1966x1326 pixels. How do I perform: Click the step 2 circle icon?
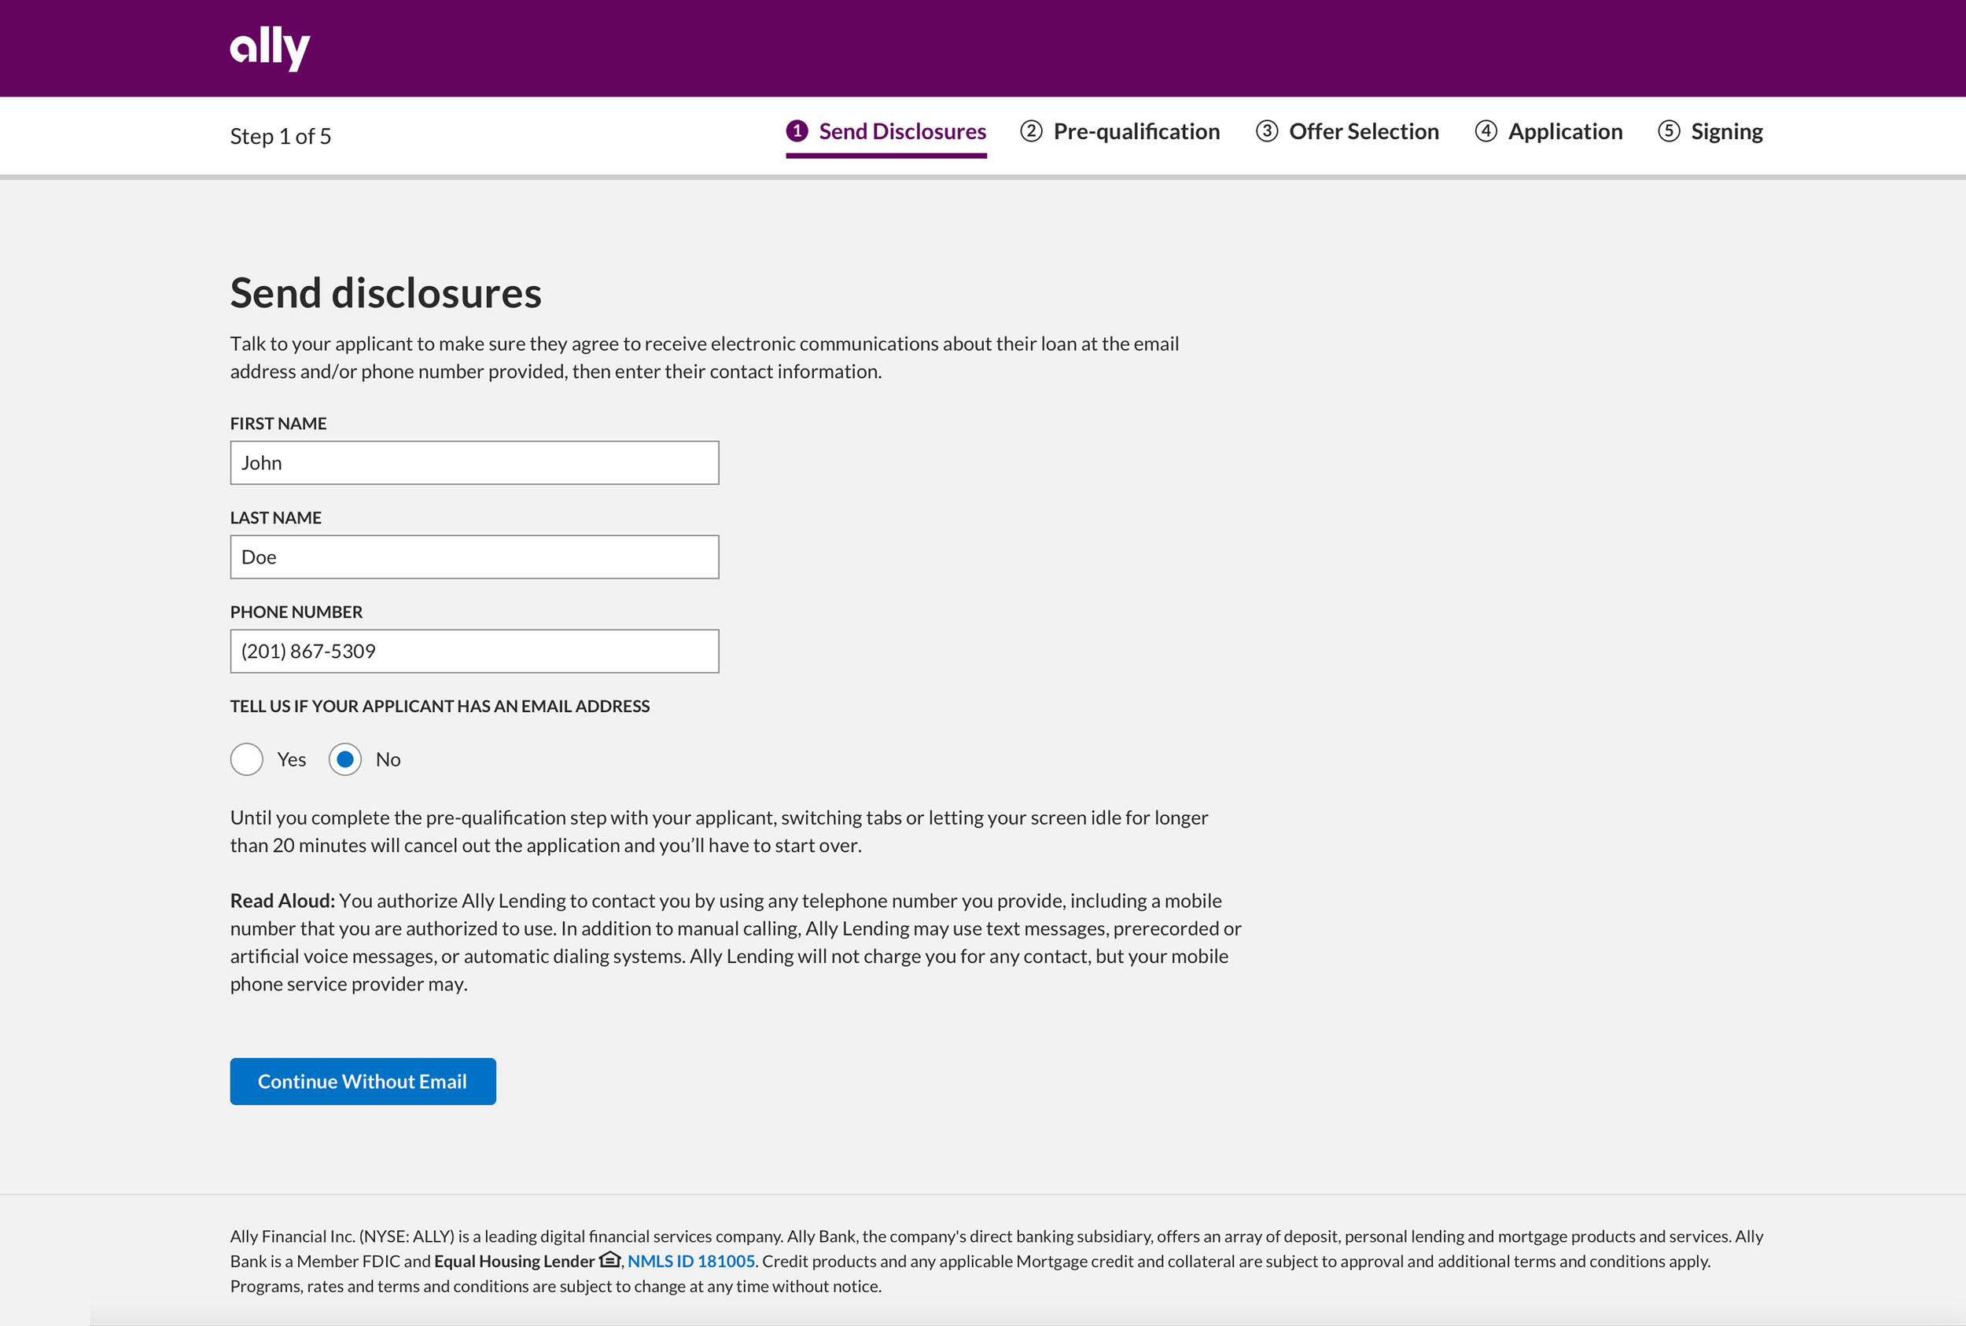coord(1030,131)
